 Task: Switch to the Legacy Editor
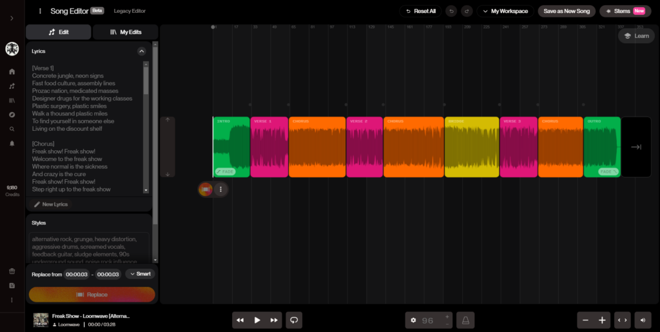(x=130, y=11)
